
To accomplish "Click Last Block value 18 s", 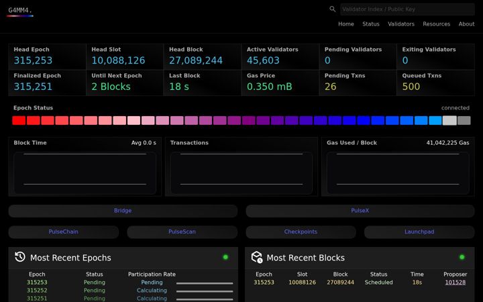I will pyautogui.click(x=179, y=87).
